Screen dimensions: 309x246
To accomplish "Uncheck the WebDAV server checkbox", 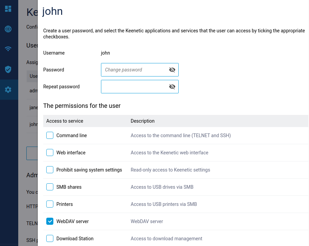I will click(x=50, y=221).
